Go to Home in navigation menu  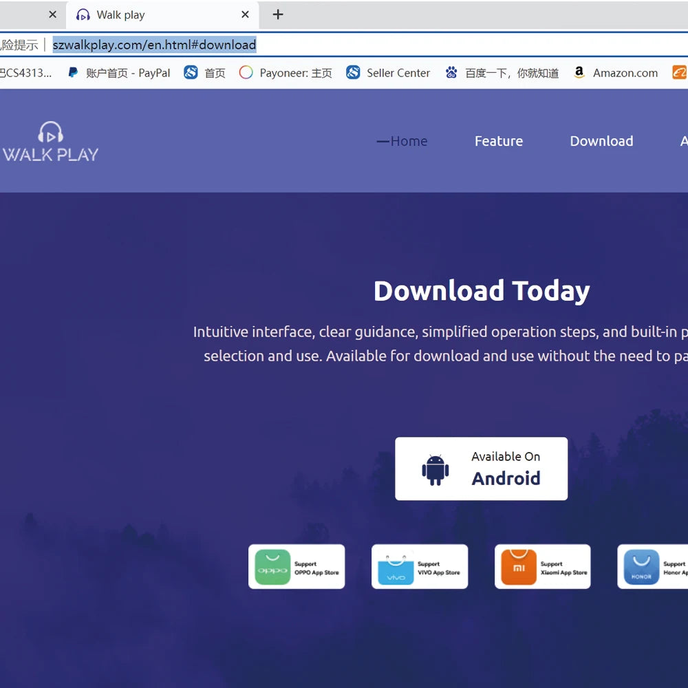click(409, 141)
